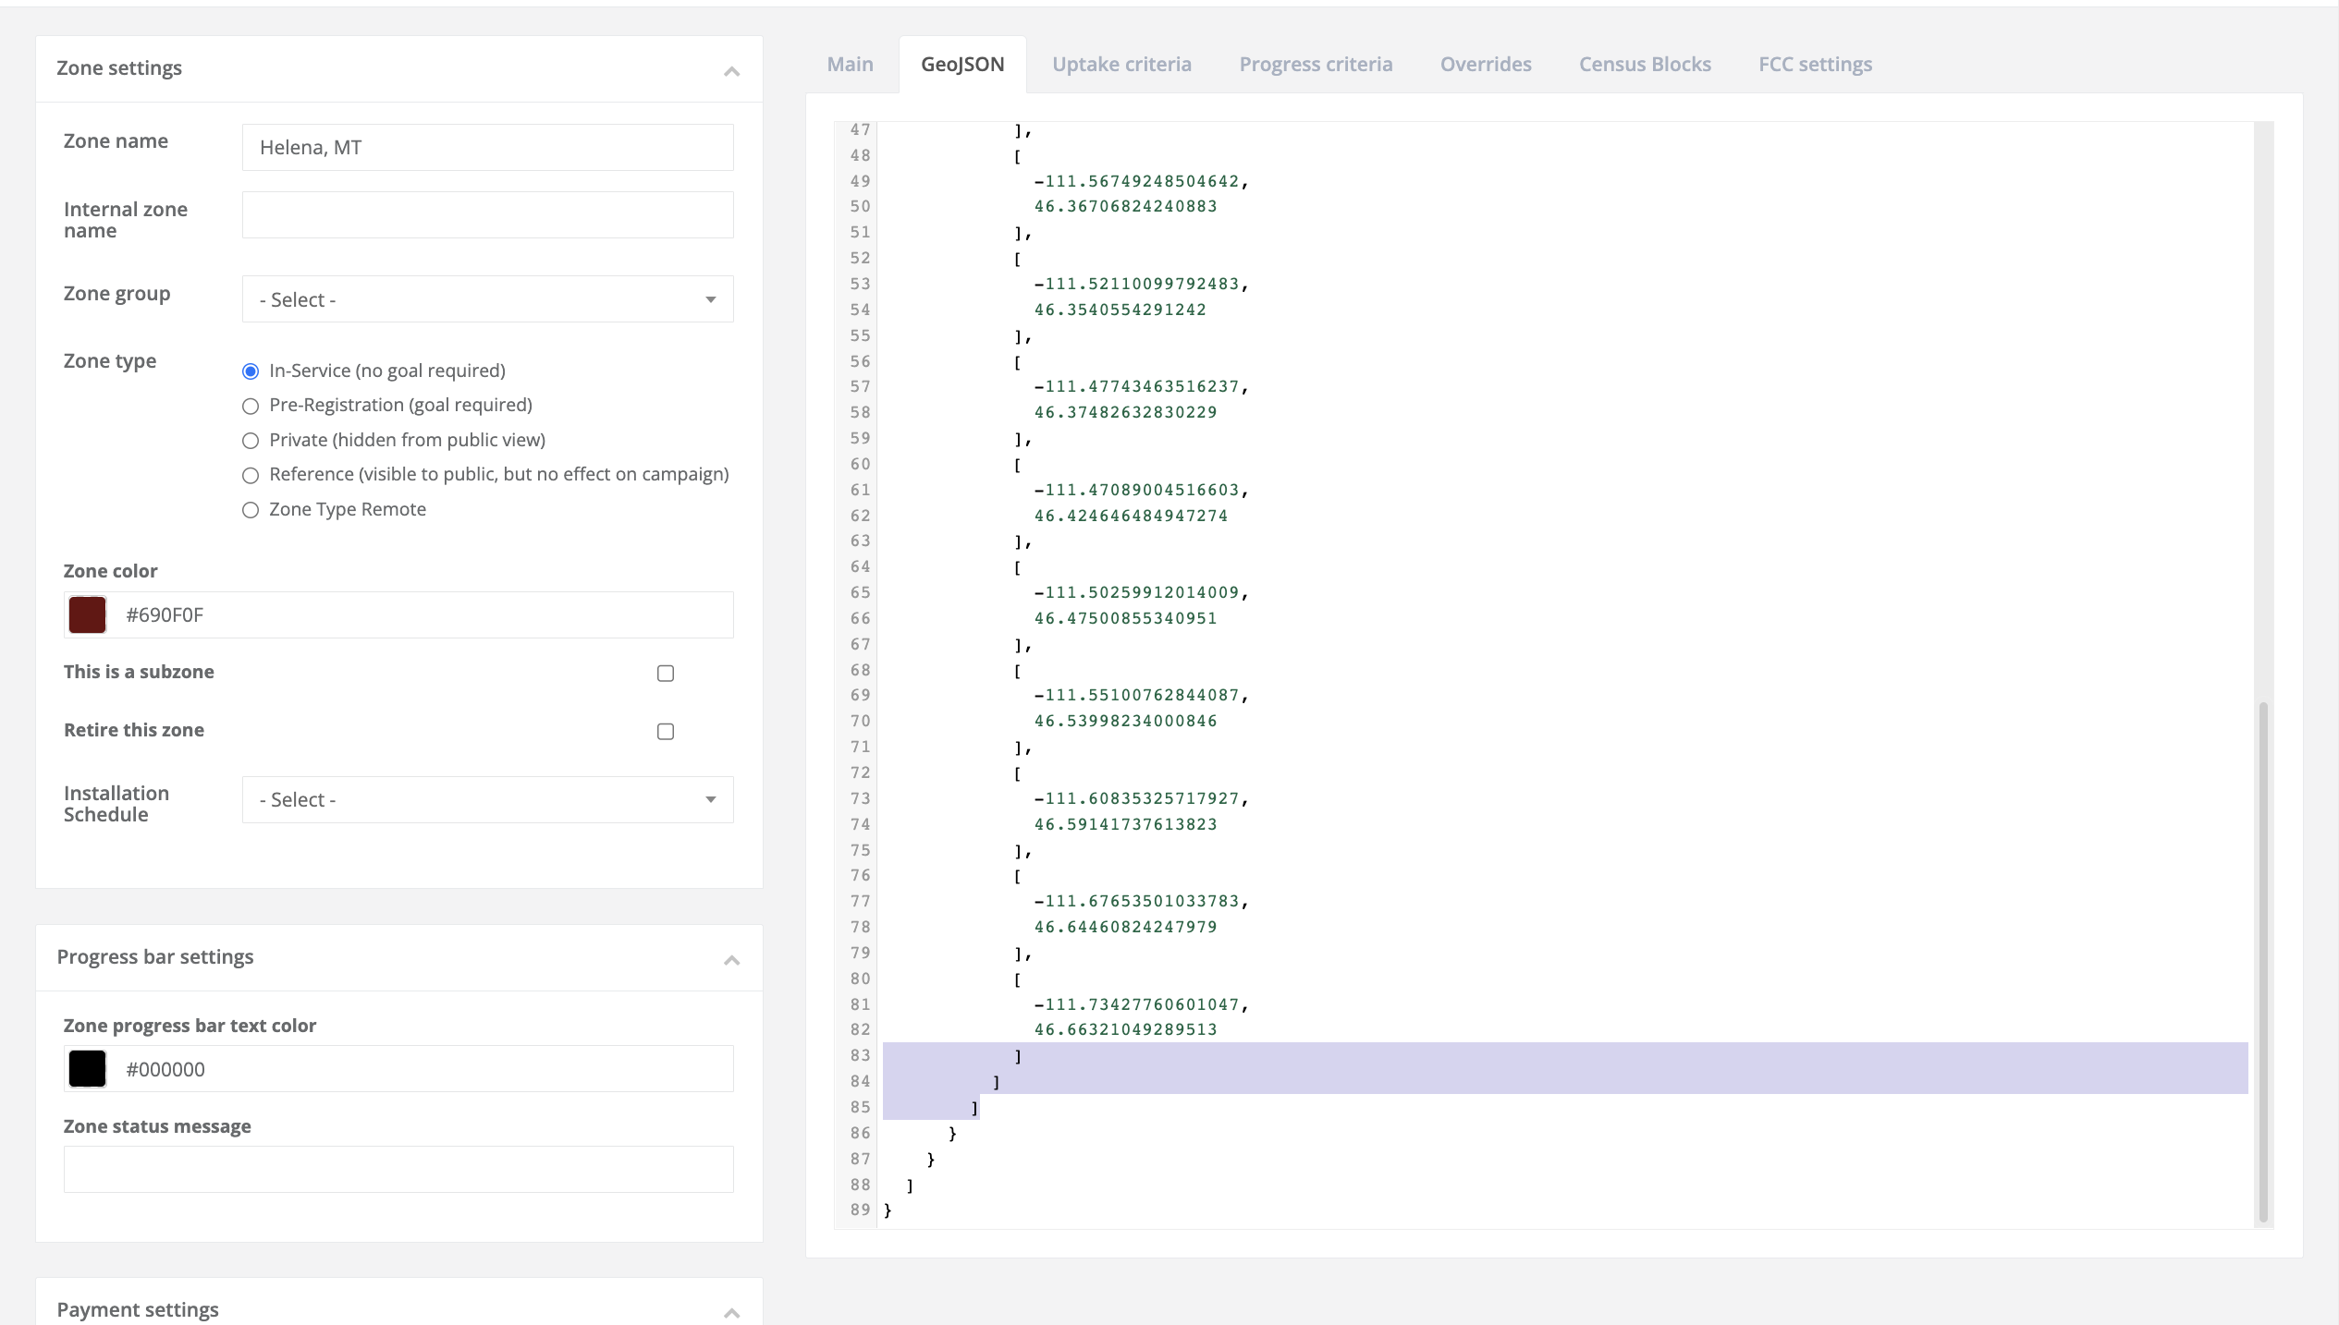This screenshot has height=1325, width=2339.
Task: Select the Pre-Registration zone type
Action: (250, 406)
